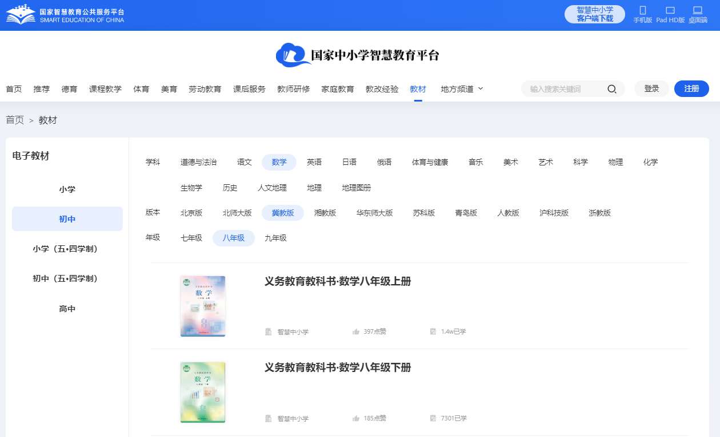Select the 八年级 grade filter
The height and width of the screenshot is (437, 720).
[234, 238]
